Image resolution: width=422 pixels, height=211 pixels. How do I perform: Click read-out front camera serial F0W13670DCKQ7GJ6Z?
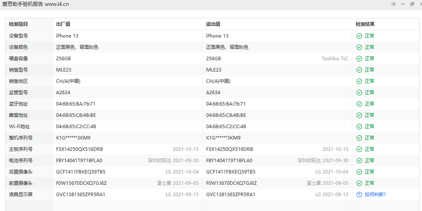point(232,183)
